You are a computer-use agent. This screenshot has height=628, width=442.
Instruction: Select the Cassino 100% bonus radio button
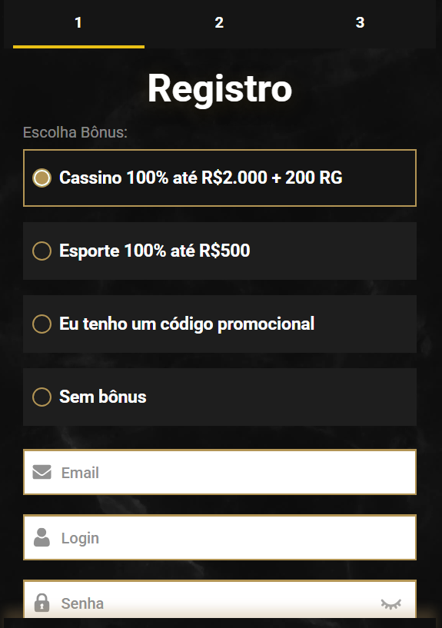[42, 178]
